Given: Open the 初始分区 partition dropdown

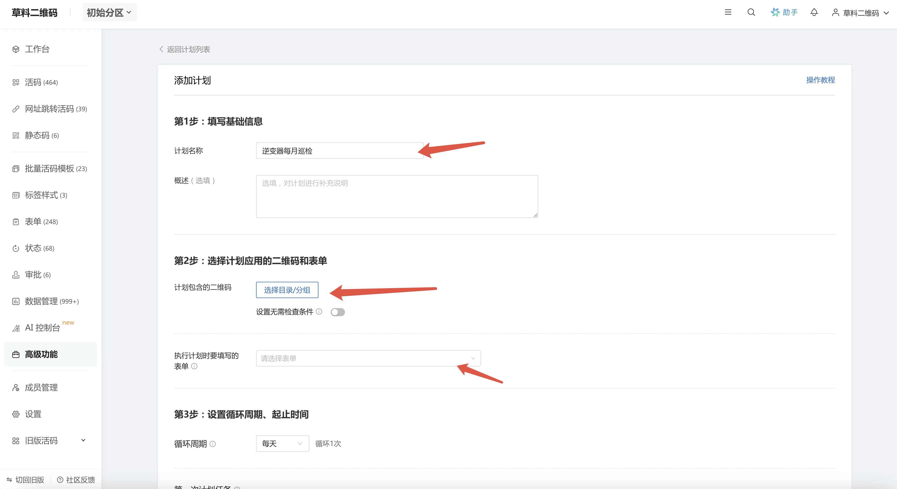Looking at the screenshot, I should click(109, 13).
